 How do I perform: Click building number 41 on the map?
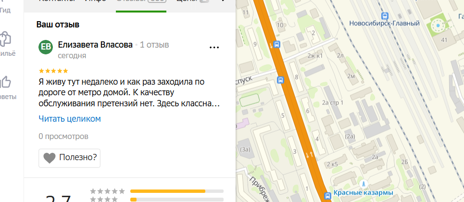tap(444, 40)
